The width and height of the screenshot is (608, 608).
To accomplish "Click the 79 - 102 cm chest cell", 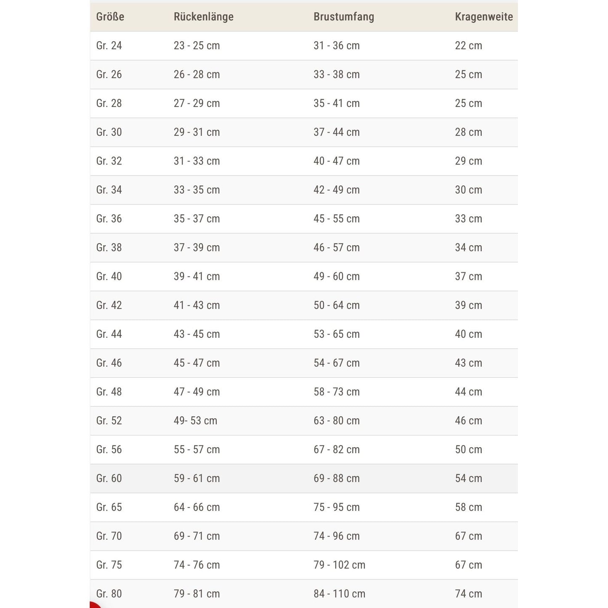I will point(339,565).
